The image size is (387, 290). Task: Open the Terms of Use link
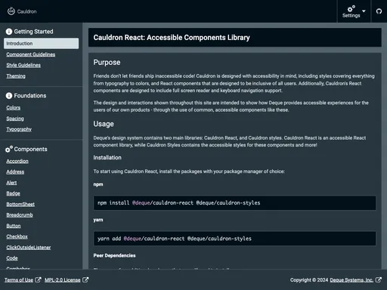(x=19, y=280)
